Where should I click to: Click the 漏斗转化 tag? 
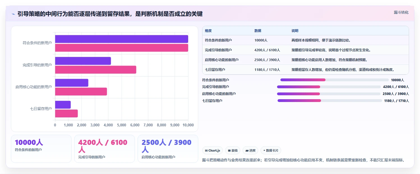(401, 13)
